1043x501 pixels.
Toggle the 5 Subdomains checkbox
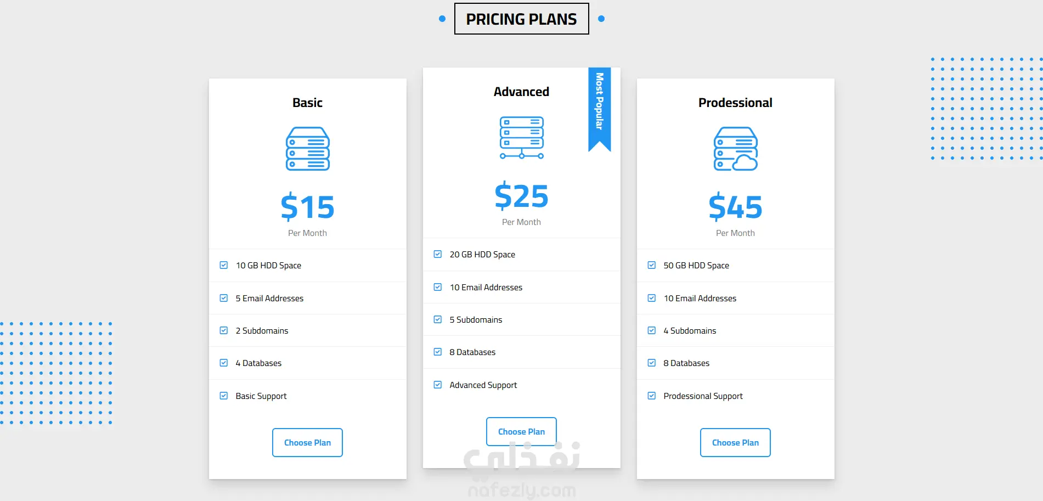click(x=438, y=319)
